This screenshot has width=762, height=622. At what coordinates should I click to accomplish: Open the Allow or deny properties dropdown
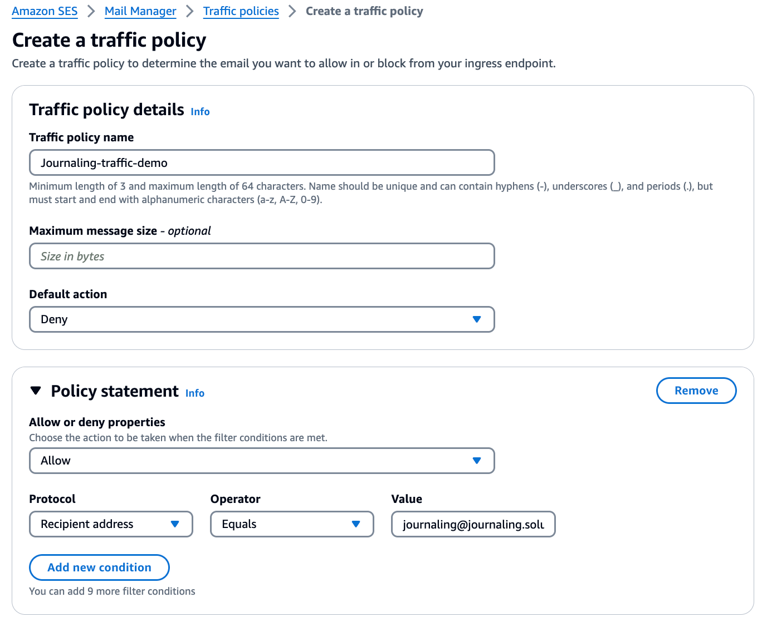tap(262, 461)
